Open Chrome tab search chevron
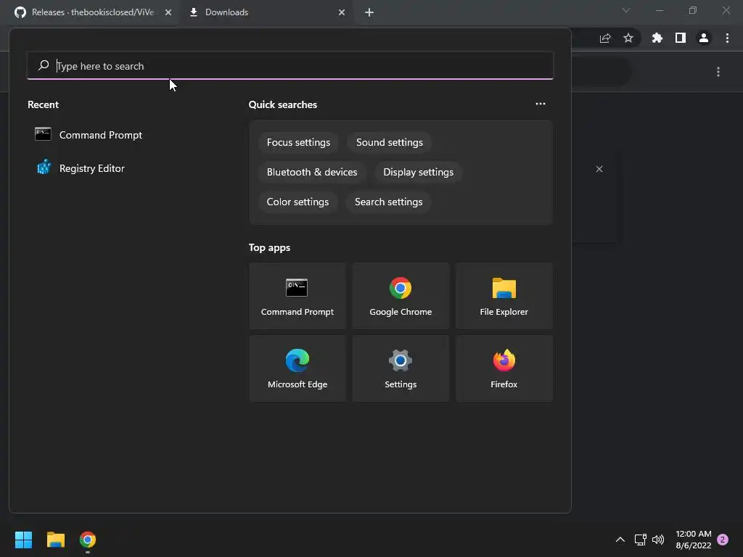The height and width of the screenshot is (557, 743). tap(626, 10)
